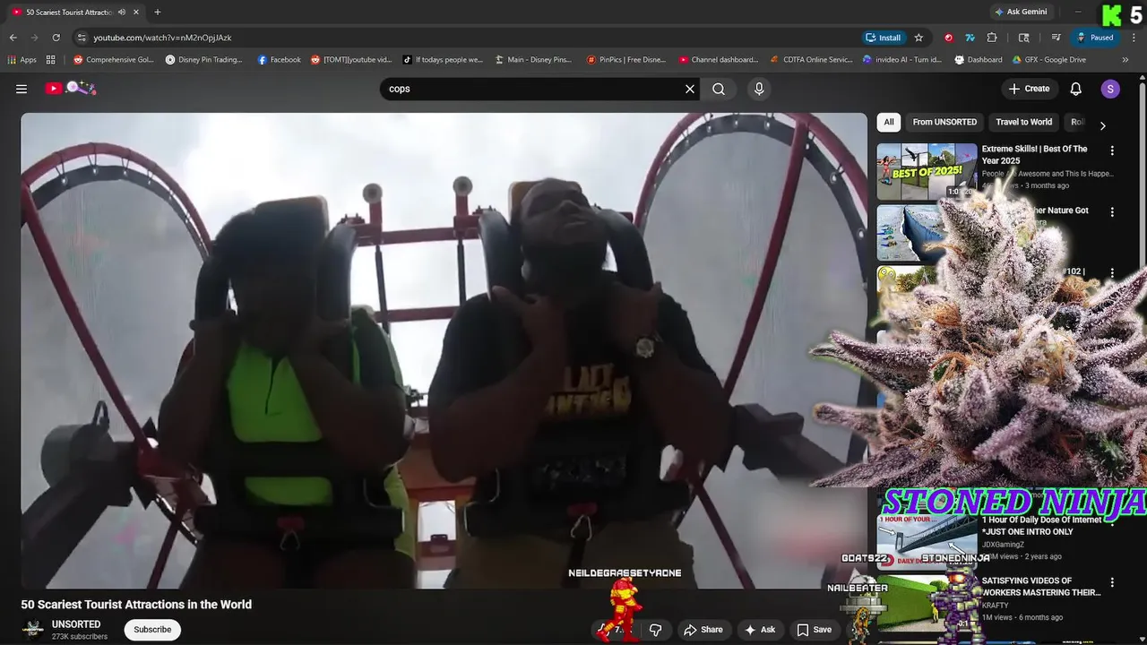Viewport: 1147px width, 645px height.
Task: Share the video
Action: pos(703,630)
